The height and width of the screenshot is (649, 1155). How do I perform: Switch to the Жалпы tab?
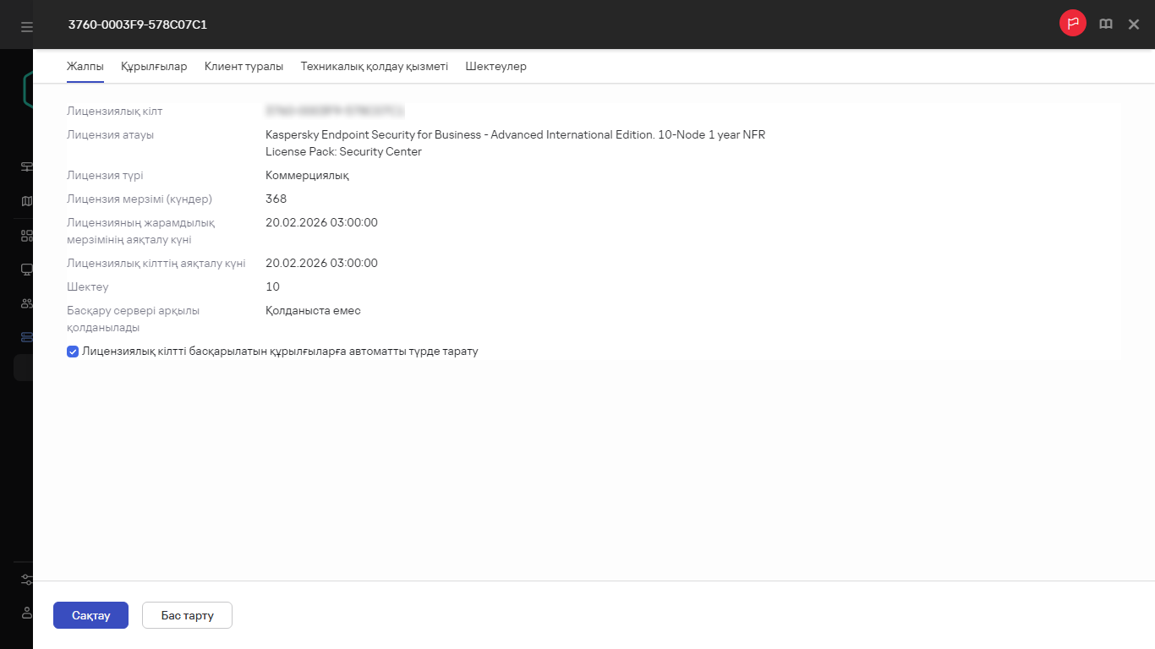point(85,67)
